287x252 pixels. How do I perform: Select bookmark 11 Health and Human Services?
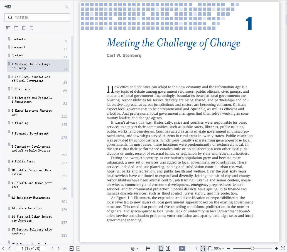[38, 185]
